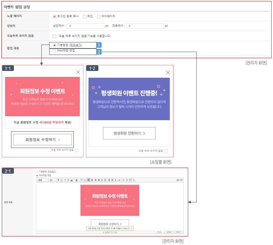The width and height of the screenshot is (273, 245).
Task: Enable the 오늘 하루 보이지 않음 feature checkbox
Action: (x=55, y=36)
